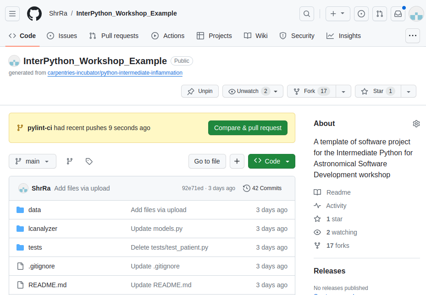Open the search magnifier button
Screen dimensions: 426x295
(307, 14)
